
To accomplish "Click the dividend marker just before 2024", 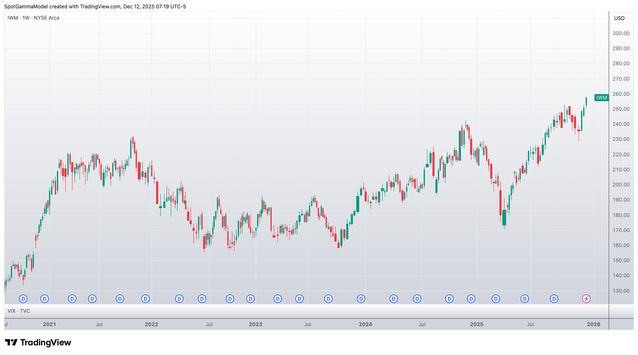I will (x=361, y=299).
